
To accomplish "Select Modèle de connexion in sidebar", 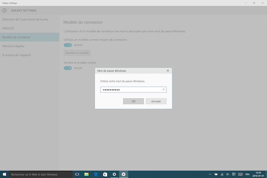I will pyautogui.click(x=30, y=37).
